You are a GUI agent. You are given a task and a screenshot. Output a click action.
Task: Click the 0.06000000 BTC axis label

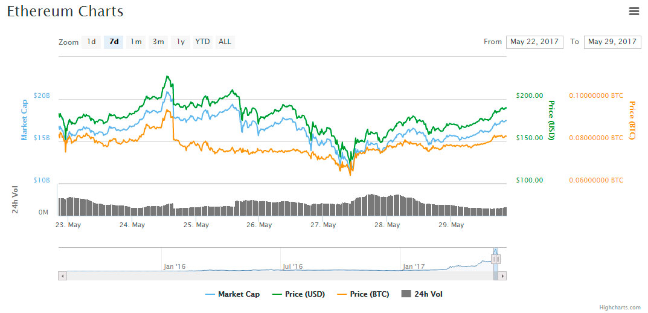click(x=596, y=180)
